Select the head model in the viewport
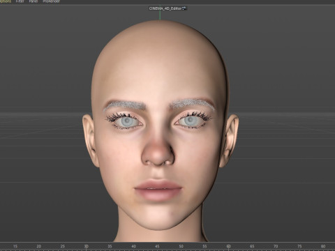This screenshot has width=335, height=251. 160,130
